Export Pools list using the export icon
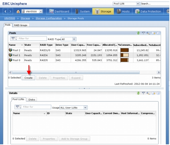This screenshot has height=145, width=170. click(x=153, y=33)
